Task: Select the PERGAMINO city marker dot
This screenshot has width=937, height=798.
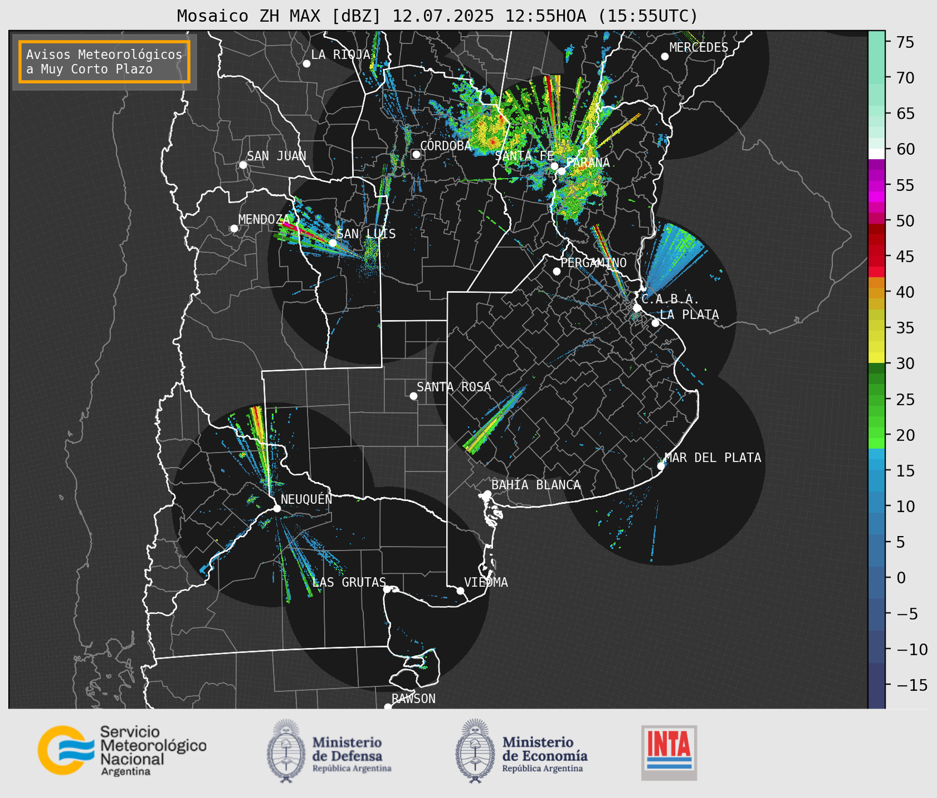Action: 557,271
